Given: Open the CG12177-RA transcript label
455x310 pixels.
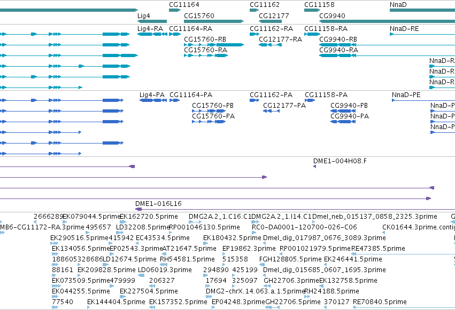Looking at the screenshot, I should pos(280,39).
